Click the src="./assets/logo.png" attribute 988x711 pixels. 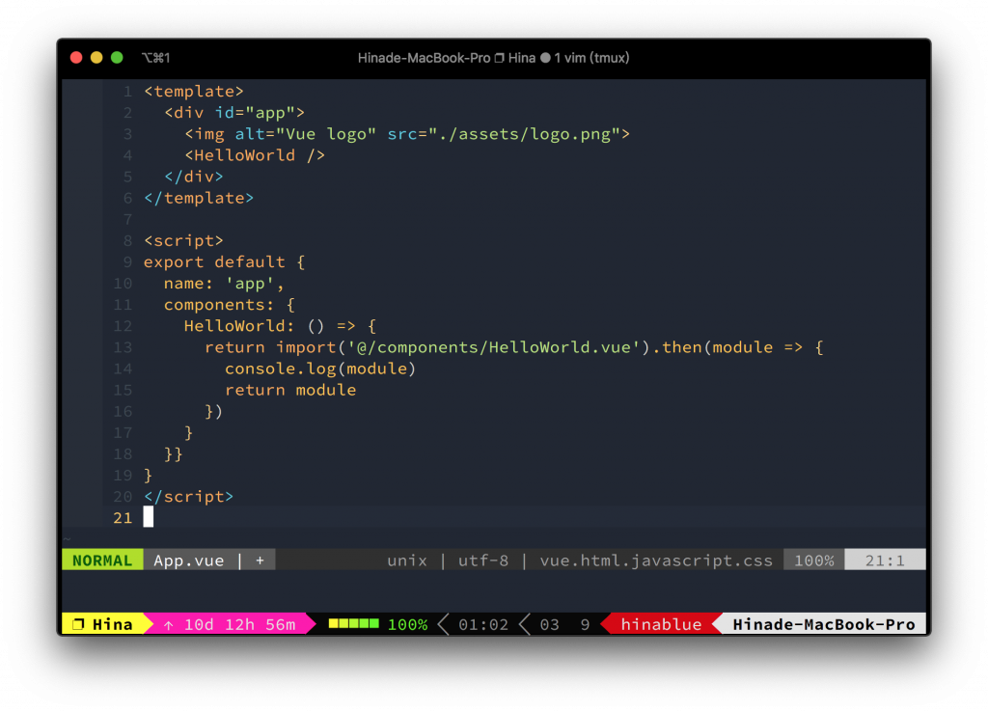click(x=504, y=134)
